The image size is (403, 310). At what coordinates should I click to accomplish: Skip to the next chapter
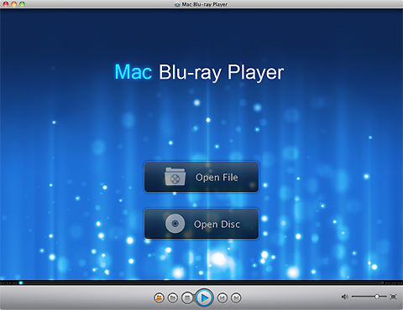[x=236, y=298]
